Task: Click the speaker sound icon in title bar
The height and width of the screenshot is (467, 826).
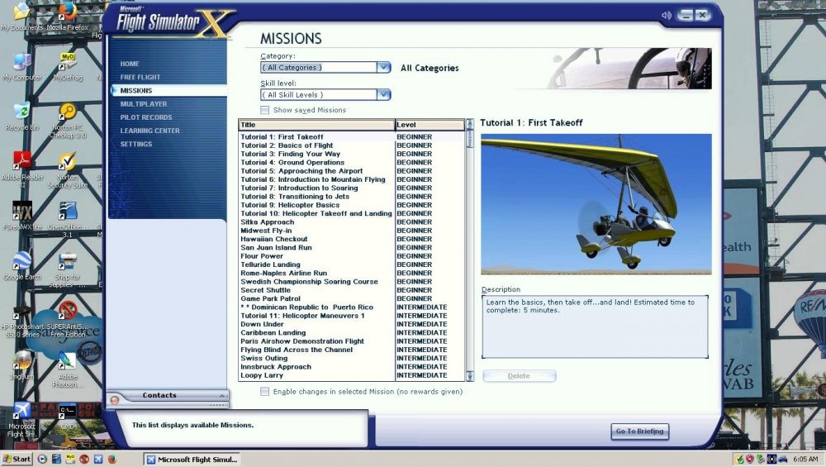Action: pos(667,15)
